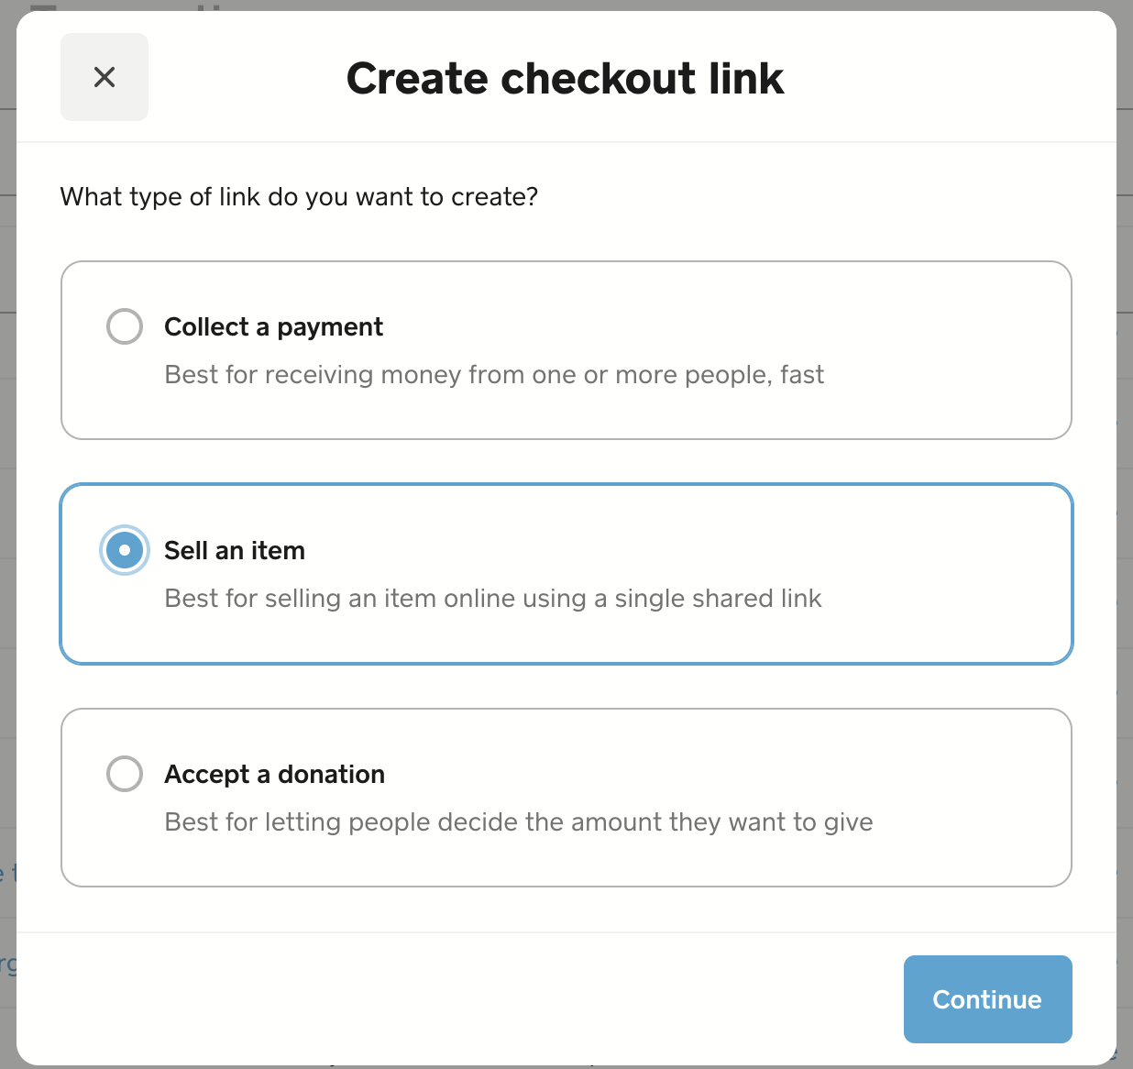Choose the Accept a donation radio button
Screen dimensions: 1133x1069
tap(125, 774)
